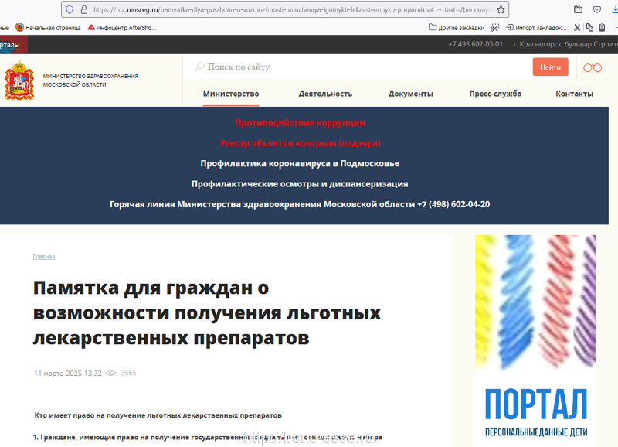Click the Paste clipboard toolbar icon
This screenshot has height=447, width=618.
point(601,27)
